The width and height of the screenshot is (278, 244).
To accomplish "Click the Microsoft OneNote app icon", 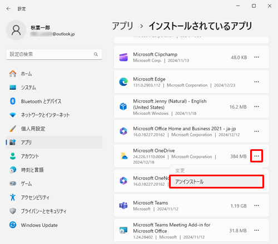I will 123,181.
